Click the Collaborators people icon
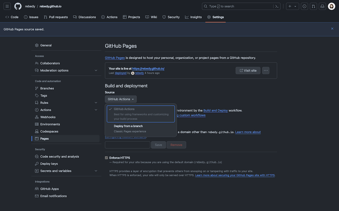The height and width of the screenshot is (211, 339). click(x=37, y=63)
